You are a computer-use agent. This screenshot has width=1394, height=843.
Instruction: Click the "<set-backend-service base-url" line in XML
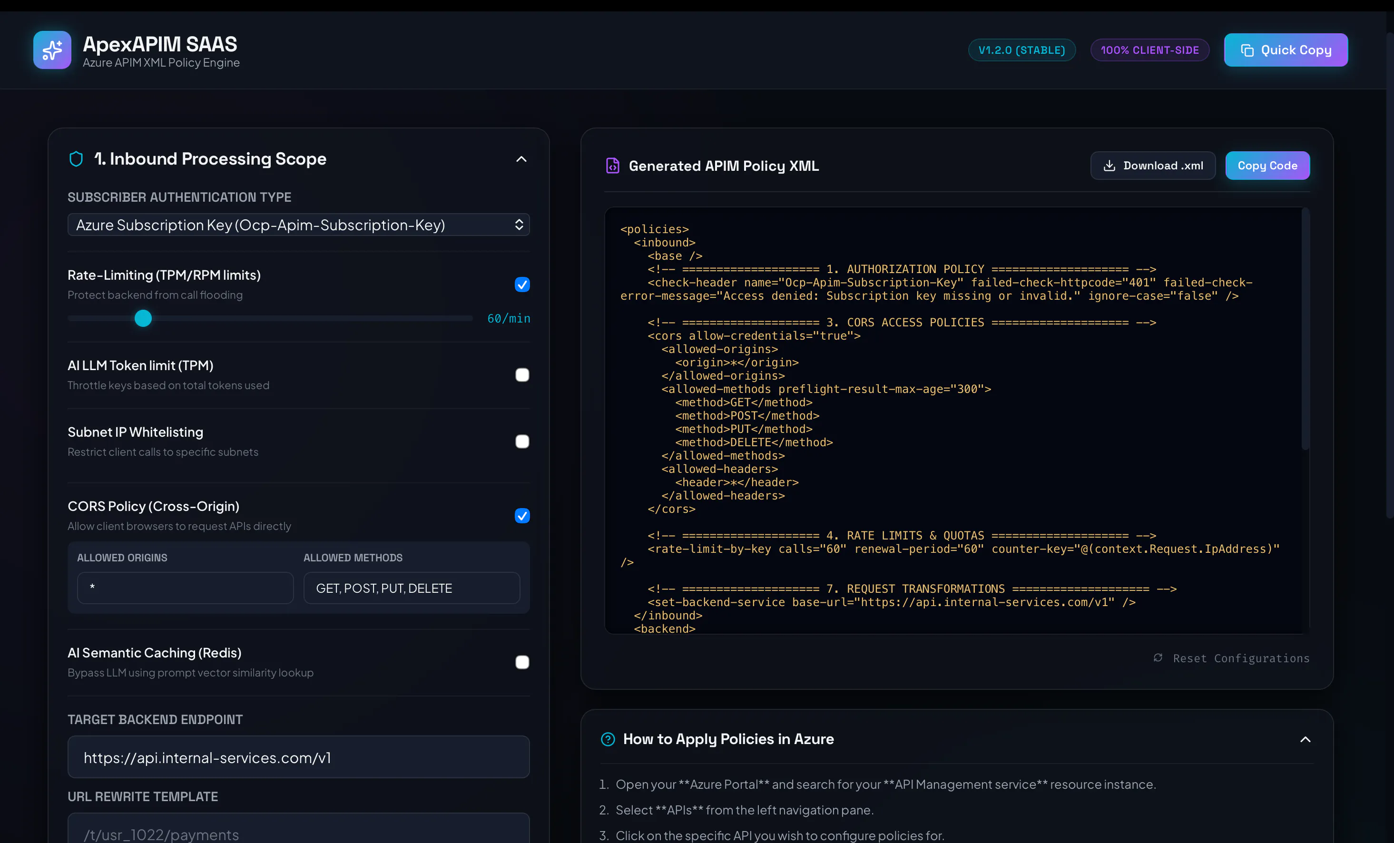tap(891, 602)
